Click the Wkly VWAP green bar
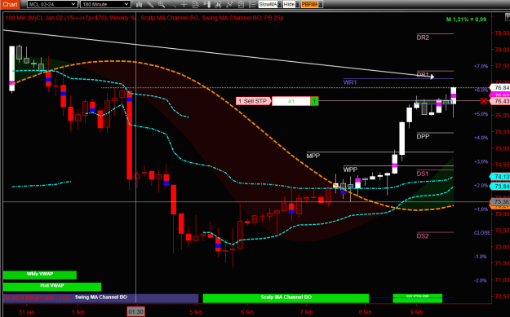Image resolution: width=510 pixels, height=317 pixels. [40, 275]
